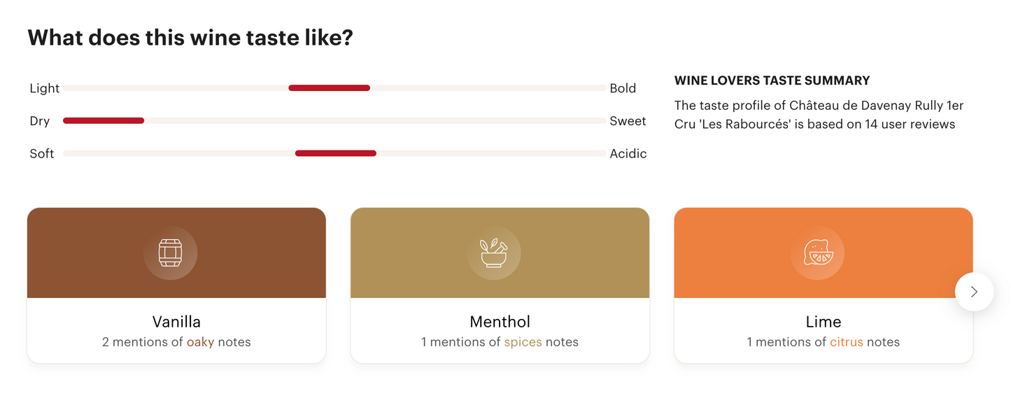Open the Lime taste card
1011x396 pixels.
(x=823, y=322)
